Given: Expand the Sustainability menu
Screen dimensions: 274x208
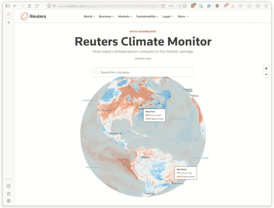Looking at the screenshot, I should pos(147,17).
